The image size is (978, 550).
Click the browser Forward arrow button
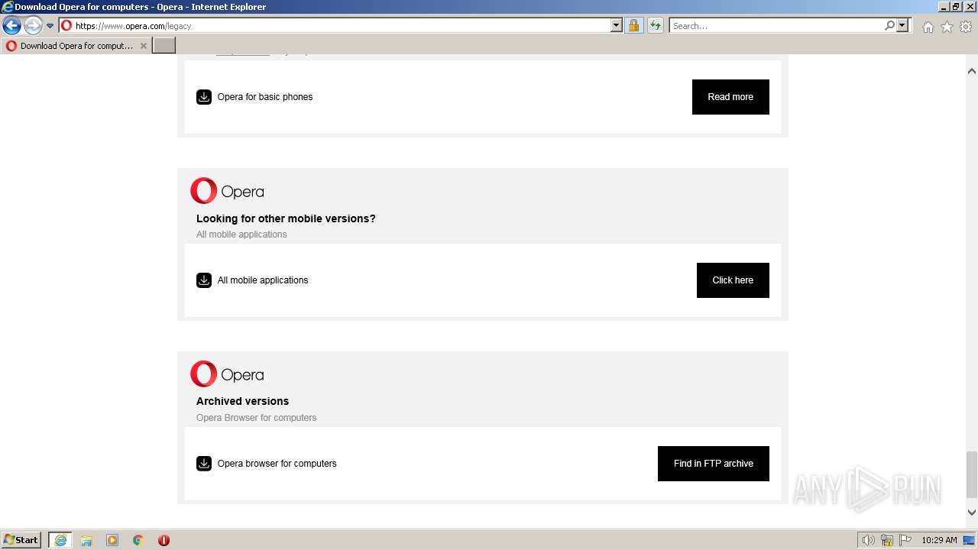[x=33, y=26]
